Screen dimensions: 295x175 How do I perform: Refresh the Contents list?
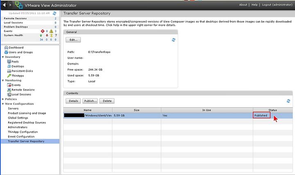point(288,101)
